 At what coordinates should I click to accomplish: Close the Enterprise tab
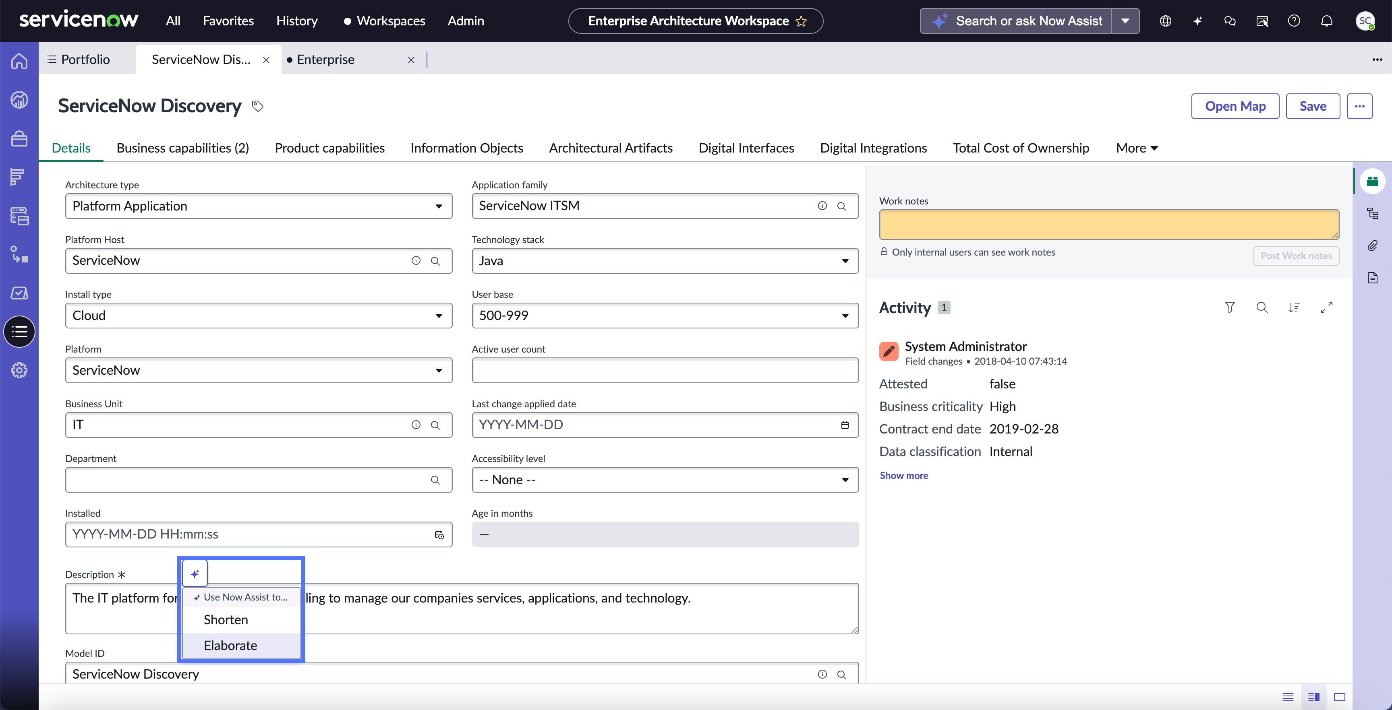[411, 60]
